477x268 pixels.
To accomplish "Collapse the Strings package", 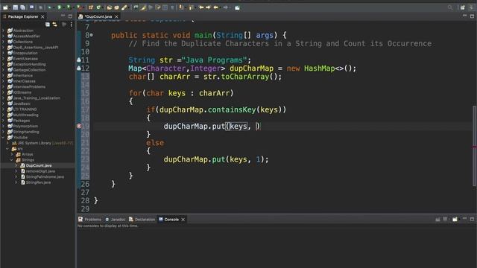I will (x=12, y=160).
